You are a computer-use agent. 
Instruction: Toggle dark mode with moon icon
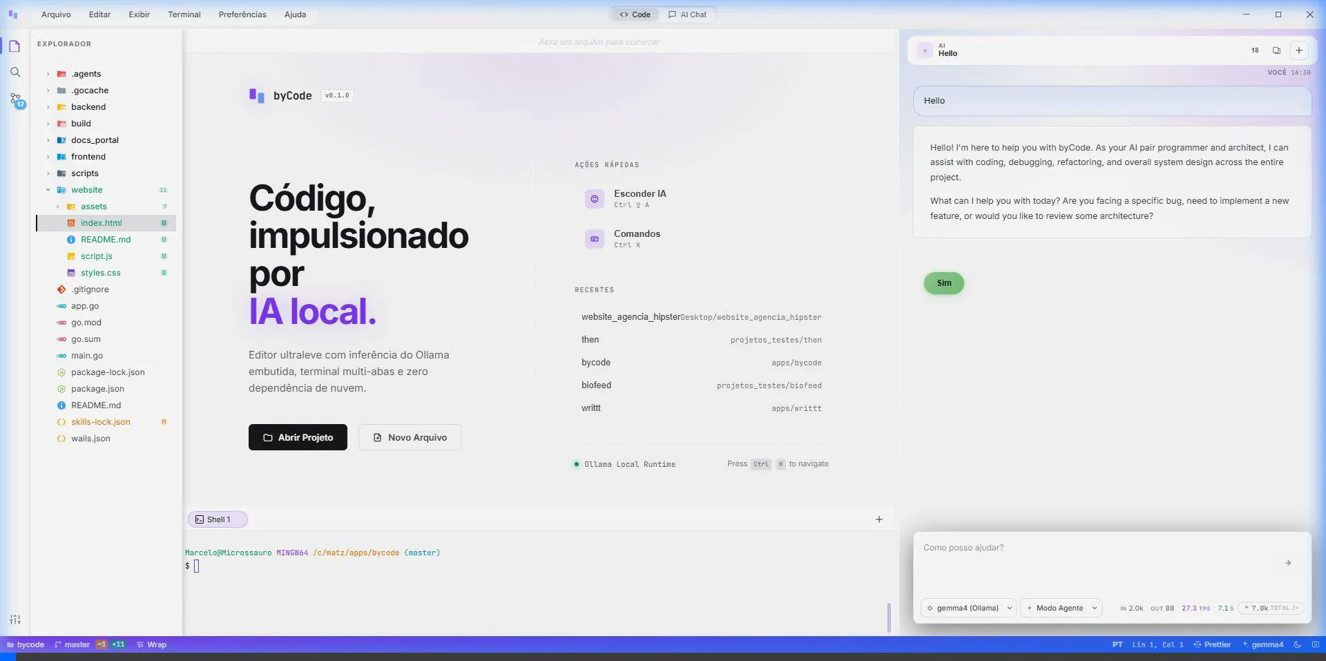click(1297, 644)
